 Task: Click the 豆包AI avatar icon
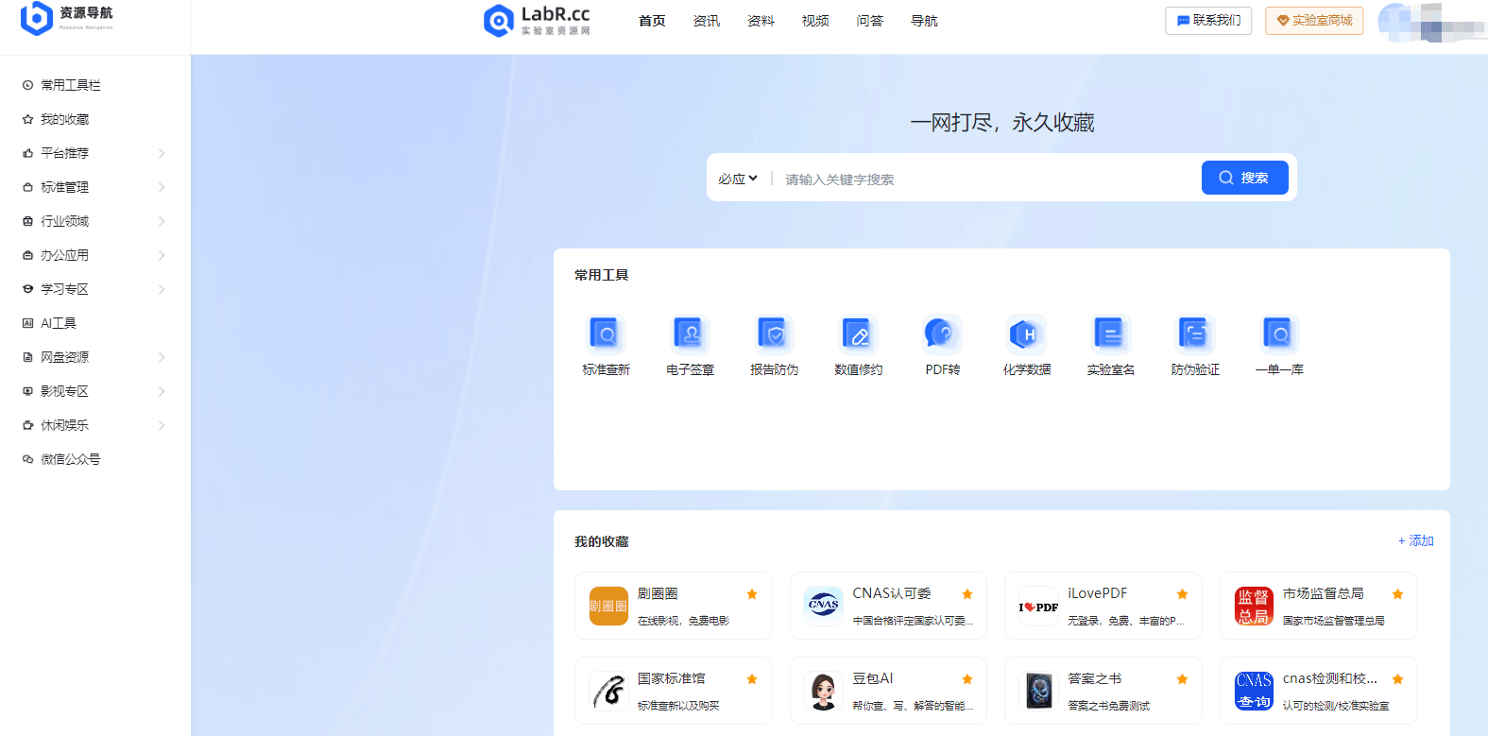823,691
